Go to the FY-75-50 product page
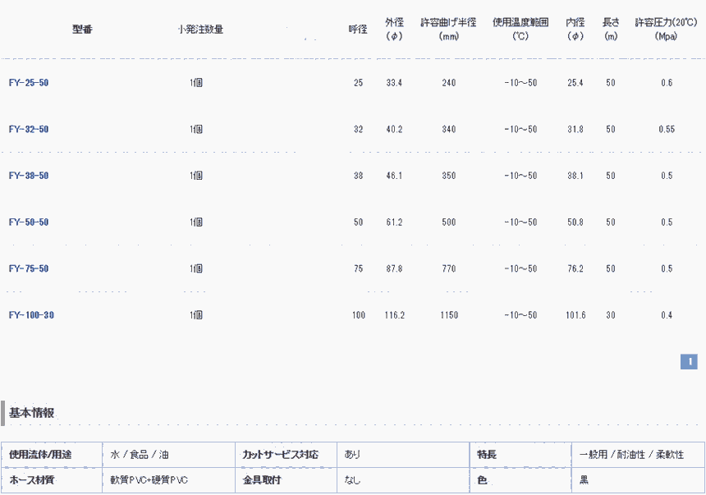 pyautogui.click(x=29, y=269)
